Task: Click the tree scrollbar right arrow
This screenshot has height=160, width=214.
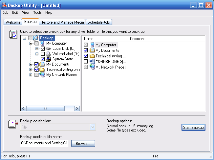Action: tap(77, 109)
